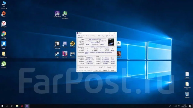The height and width of the screenshot is (108, 193).
Task: Click the Package value field
Action: tap(95, 43)
